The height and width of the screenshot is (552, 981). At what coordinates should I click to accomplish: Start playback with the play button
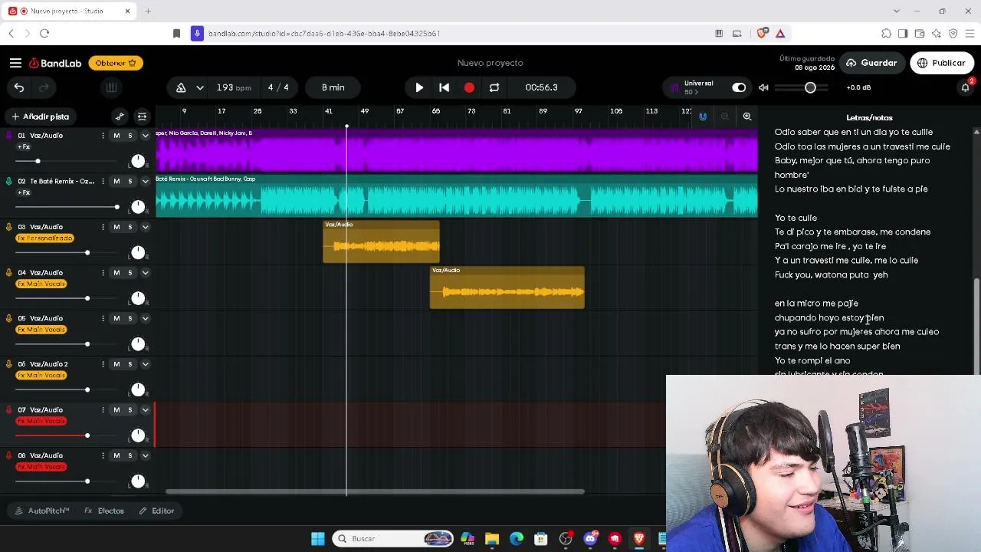(419, 87)
